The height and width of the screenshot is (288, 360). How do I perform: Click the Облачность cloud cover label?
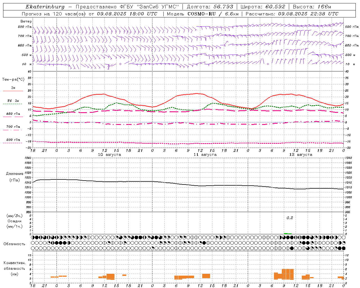click(14, 244)
